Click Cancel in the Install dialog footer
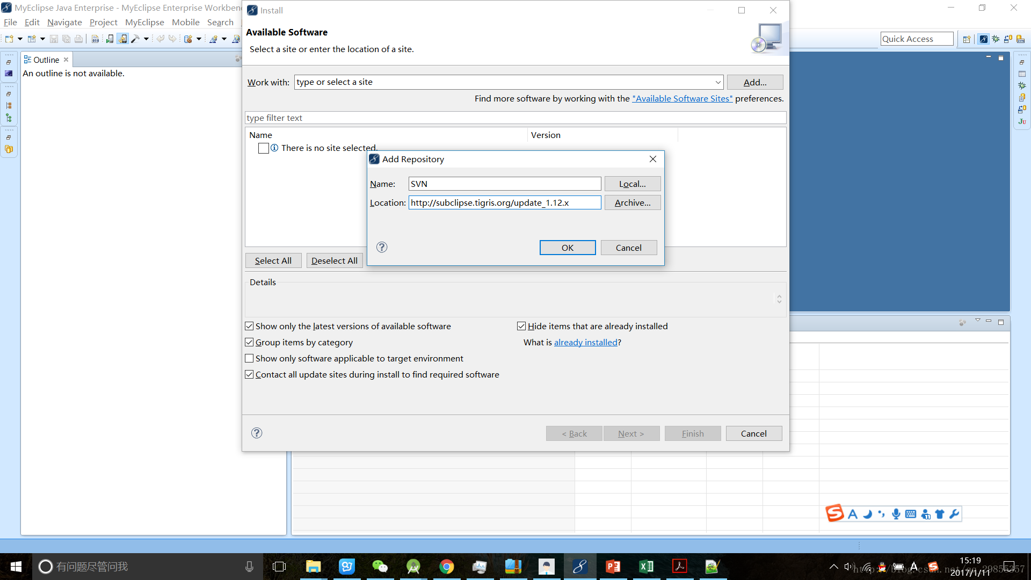 tap(754, 433)
